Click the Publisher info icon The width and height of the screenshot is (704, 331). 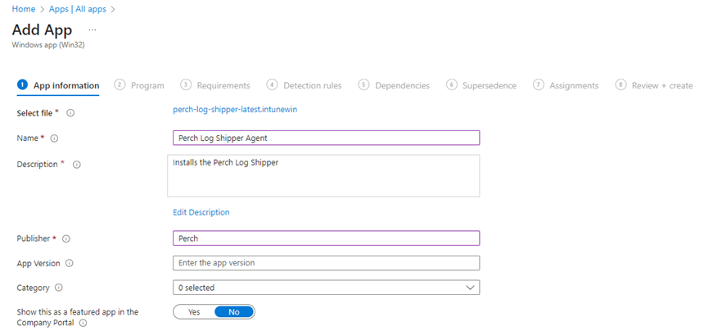[x=66, y=239]
